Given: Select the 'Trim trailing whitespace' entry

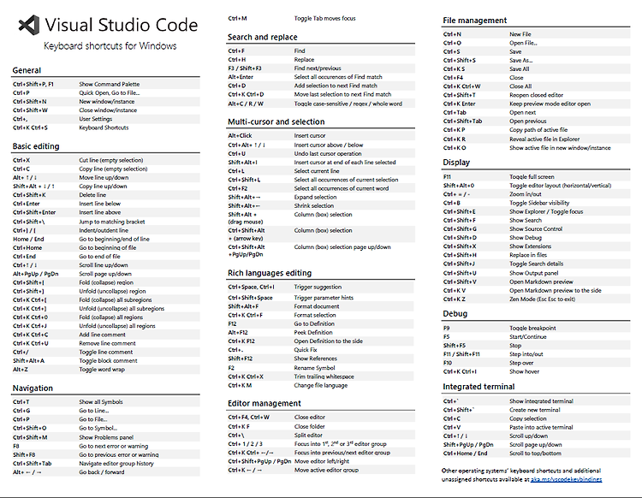Looking at the screenshot, I should (x=324, y=376).
